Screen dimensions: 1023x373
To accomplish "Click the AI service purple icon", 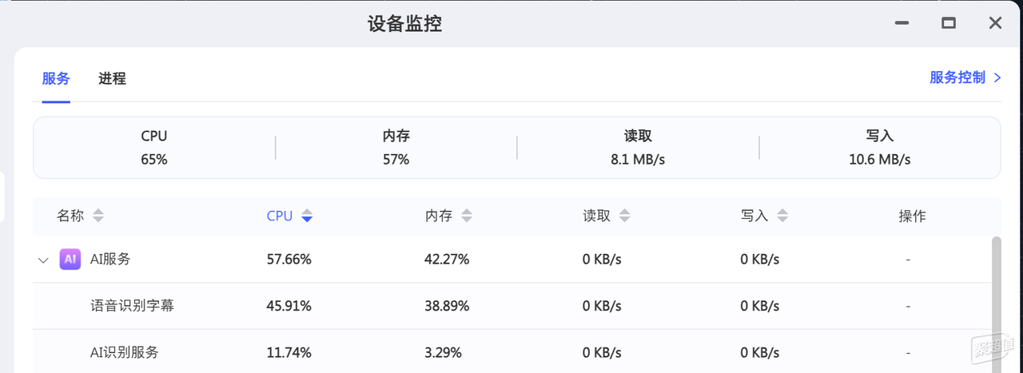I will pos(70,259).
